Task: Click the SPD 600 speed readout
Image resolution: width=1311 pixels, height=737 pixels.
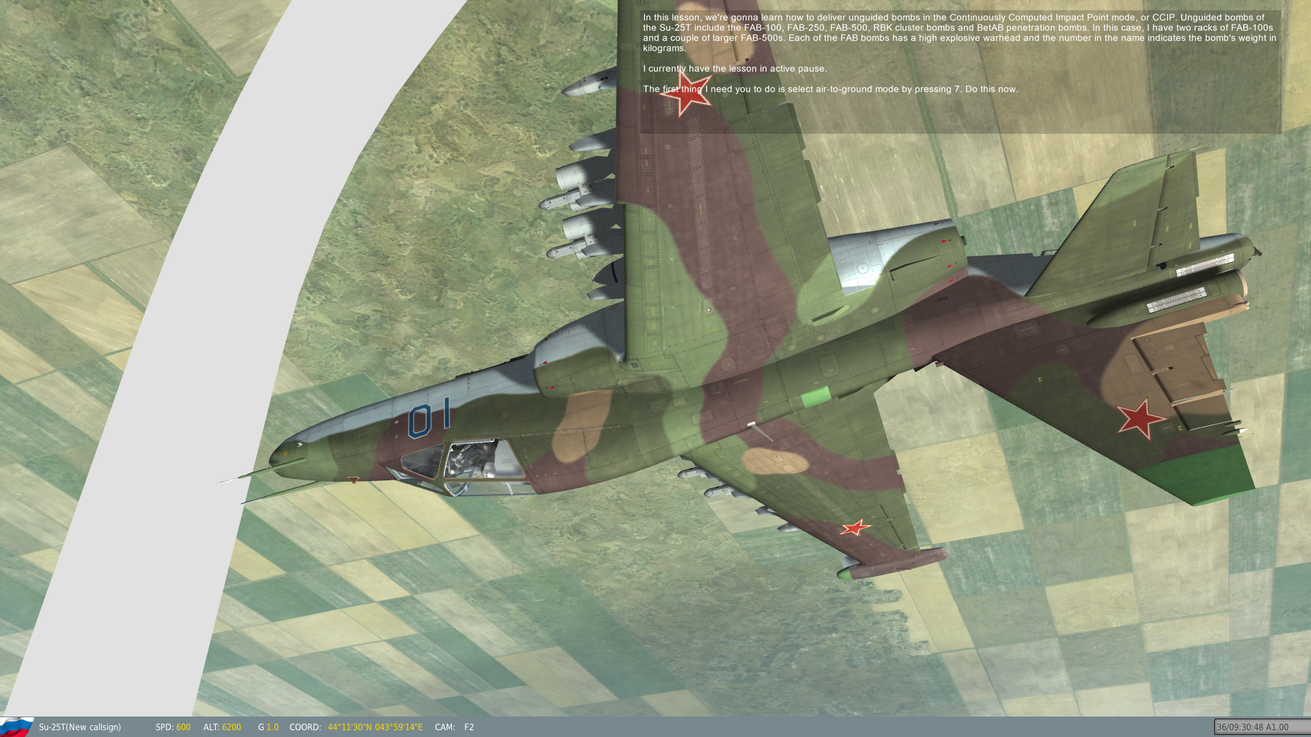Action: tap(173, 727)
